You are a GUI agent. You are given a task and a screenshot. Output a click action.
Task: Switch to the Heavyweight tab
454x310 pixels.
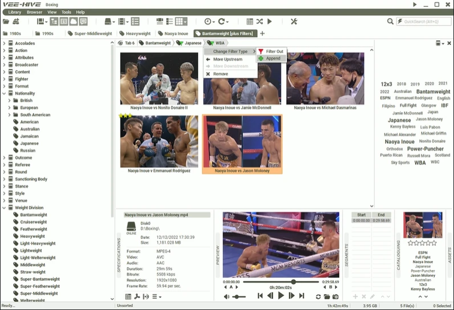pos(135,34)
